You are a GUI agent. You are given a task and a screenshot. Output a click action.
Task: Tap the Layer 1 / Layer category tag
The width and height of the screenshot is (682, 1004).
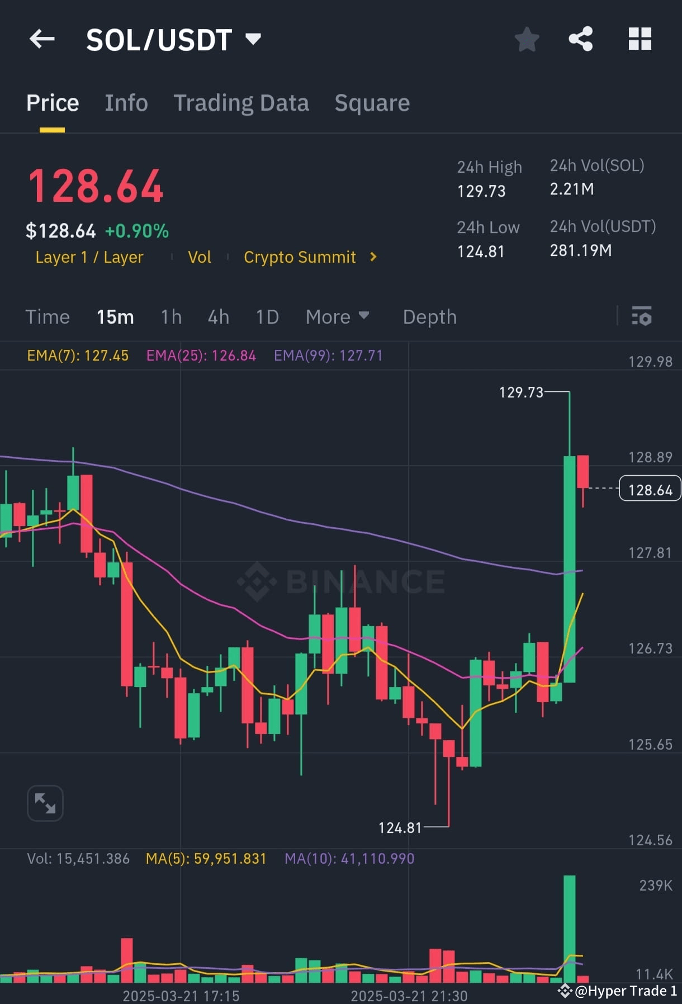click(89, 257)
